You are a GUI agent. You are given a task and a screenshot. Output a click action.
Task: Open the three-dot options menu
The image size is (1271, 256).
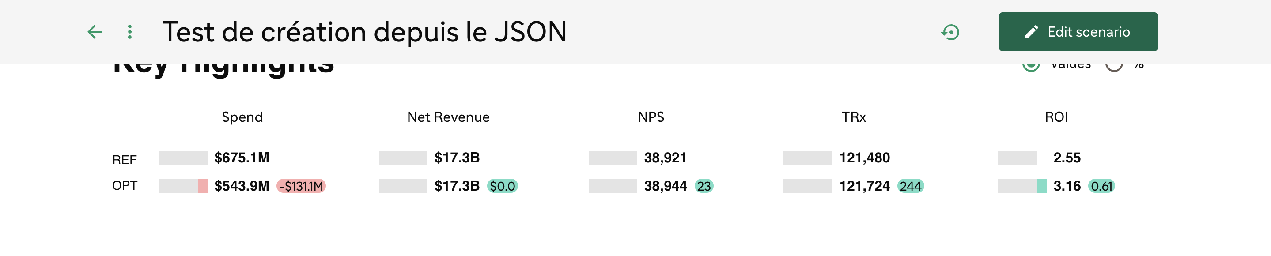coord(130,32)
